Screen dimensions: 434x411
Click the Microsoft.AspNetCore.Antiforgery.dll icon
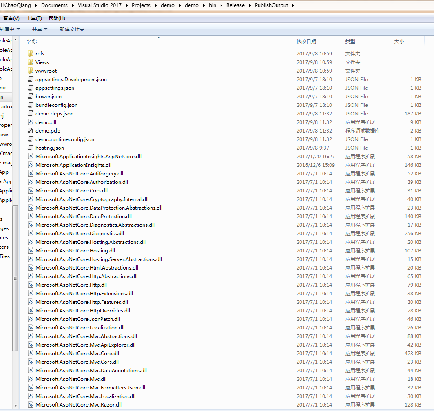pyautogui.click(x=31, y=174)
